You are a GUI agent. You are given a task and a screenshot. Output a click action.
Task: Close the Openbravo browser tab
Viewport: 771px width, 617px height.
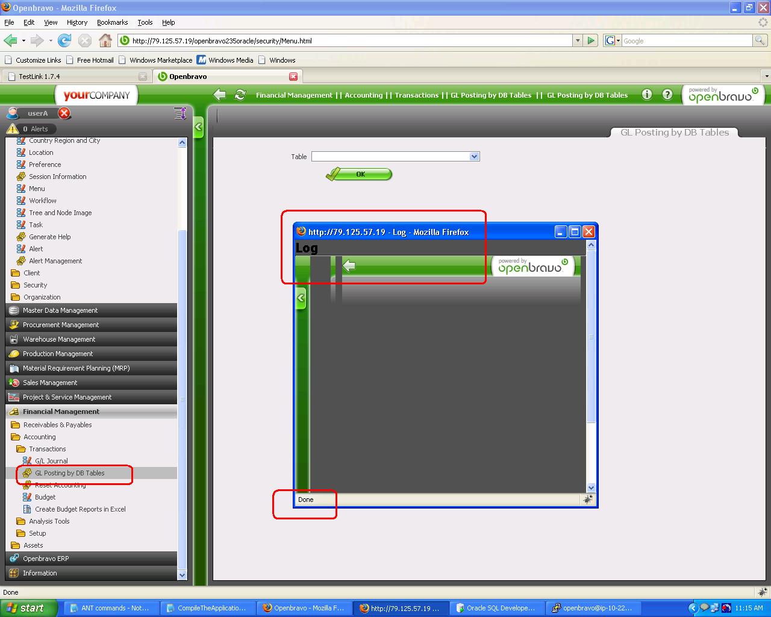293,77
